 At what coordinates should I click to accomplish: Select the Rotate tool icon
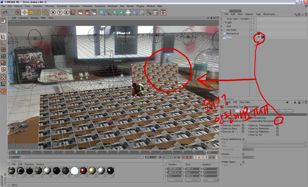(37, 12)
